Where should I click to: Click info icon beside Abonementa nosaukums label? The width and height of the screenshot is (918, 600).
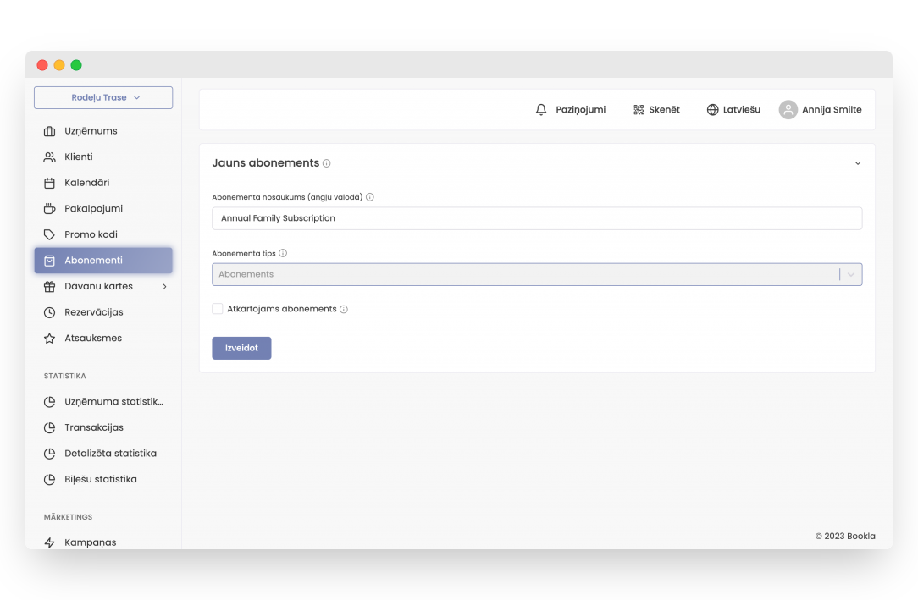[370, 197]
